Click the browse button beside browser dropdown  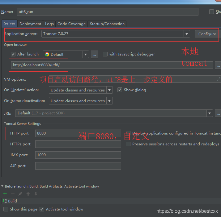95,54
